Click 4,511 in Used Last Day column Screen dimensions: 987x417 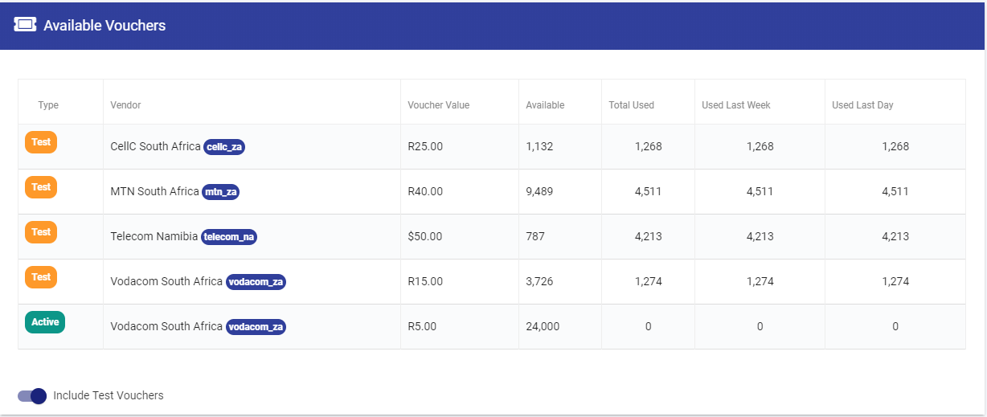(895, 191)
